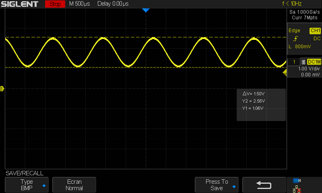Click the B bandwidth limit icon
Viewport: 322px width, 193px height.
pos(303,62)
